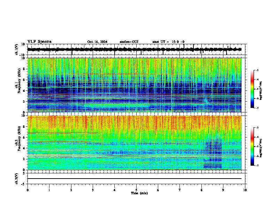Click the '10' tick on the time axis

[x=245, y=190]
